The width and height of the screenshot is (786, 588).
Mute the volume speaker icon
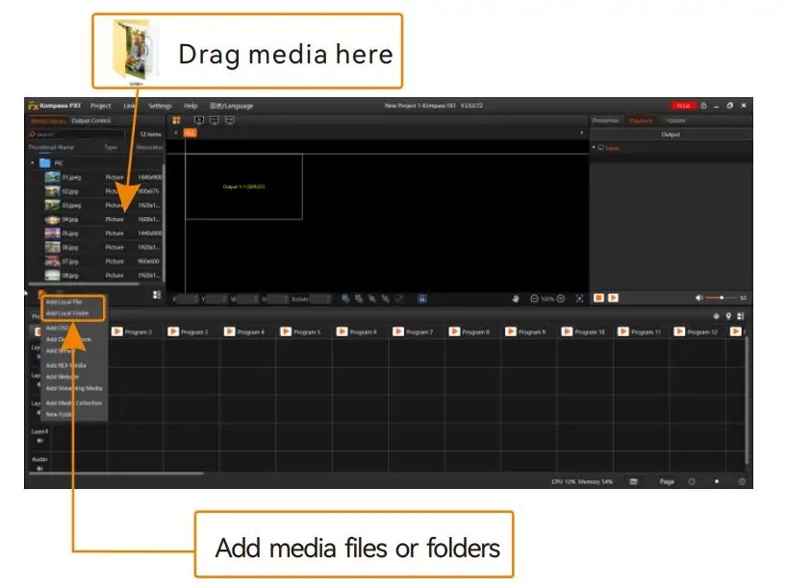coord(698,298)
